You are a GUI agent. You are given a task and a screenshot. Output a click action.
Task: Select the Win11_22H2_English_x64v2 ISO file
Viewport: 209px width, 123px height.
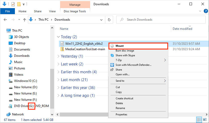click(84, 44)
